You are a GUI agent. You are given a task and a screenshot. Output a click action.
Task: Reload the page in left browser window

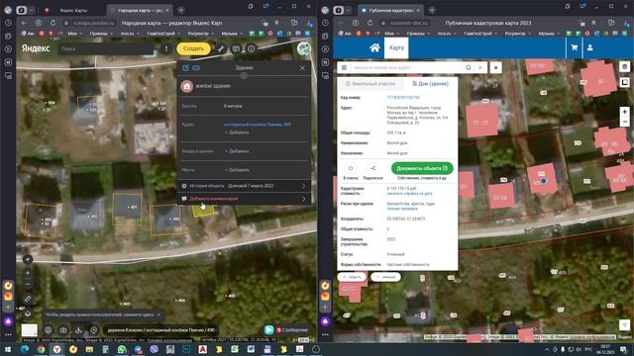pyautogui.click(x=53, y=23)
